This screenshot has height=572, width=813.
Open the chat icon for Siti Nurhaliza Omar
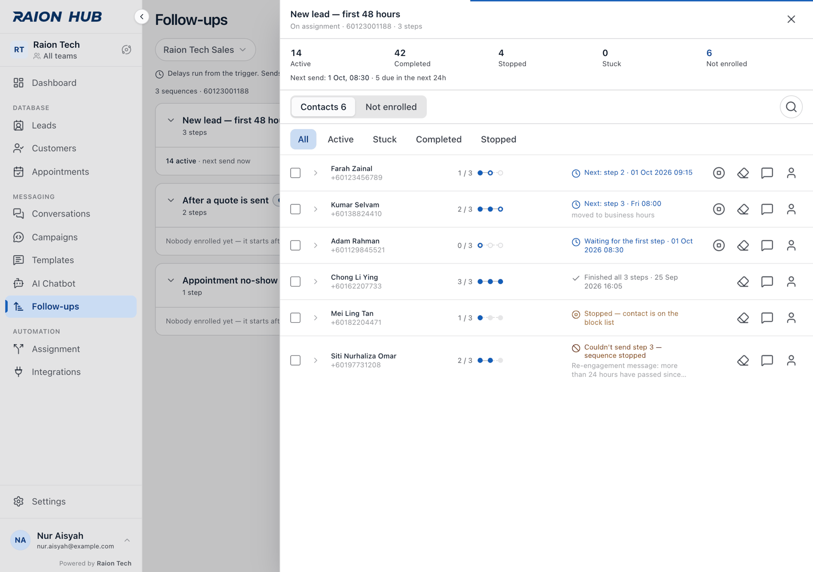pyautogui.click(x=767, y=360)
